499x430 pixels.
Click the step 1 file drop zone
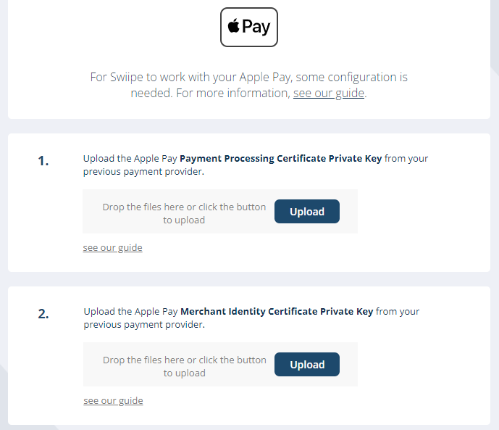click(220, 212)
